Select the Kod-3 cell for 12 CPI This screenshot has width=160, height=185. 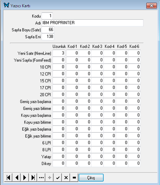coord(97,74)
